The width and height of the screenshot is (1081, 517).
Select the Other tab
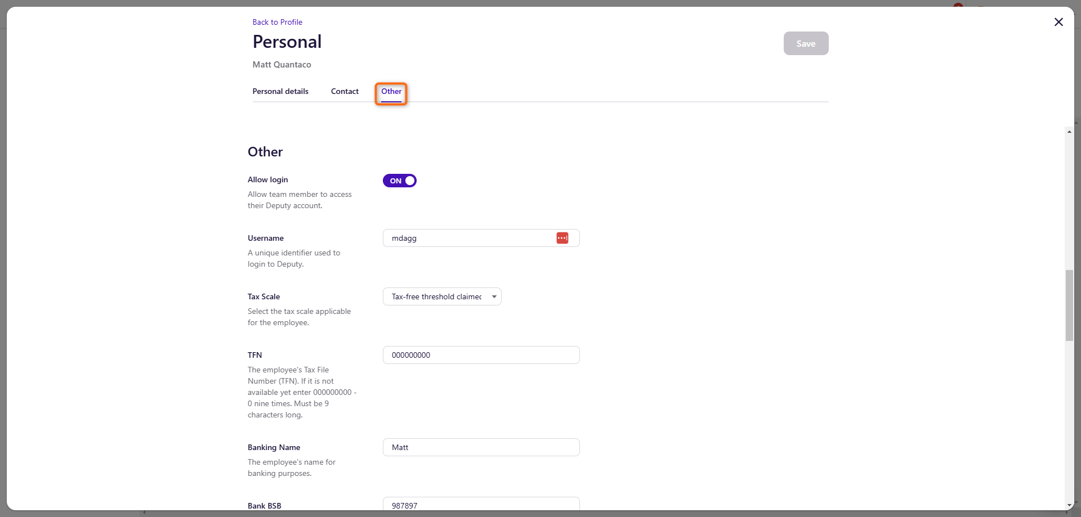coord(391,91)
